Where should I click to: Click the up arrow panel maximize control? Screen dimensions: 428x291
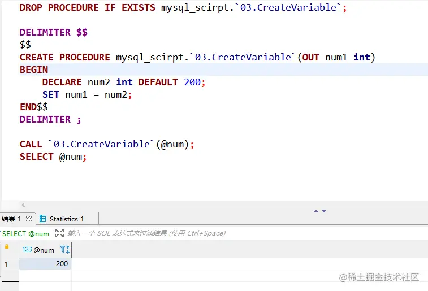(x=316, y=211)
